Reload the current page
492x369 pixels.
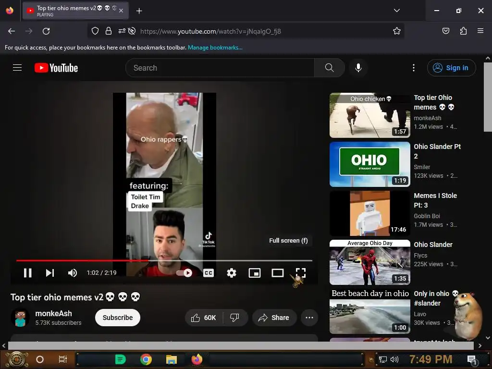pos(46,31)
